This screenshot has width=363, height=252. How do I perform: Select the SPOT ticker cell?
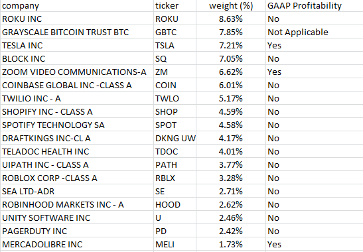coord(175,125)
